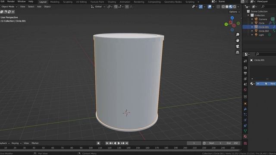Open the World properties tab icon
The image size is (276, 155).
(245, 90)
